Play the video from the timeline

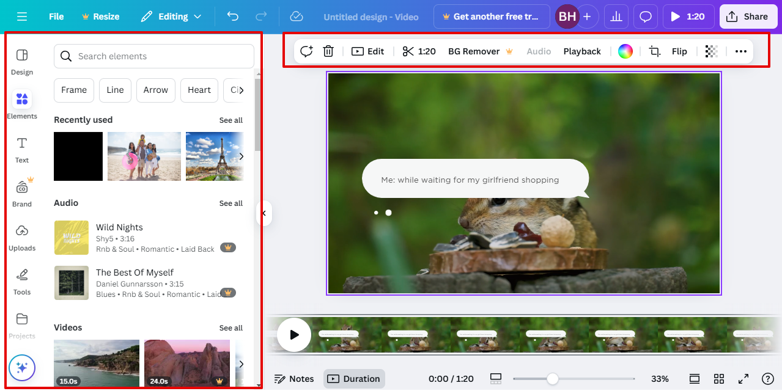pyautogui.click(x=293, y=335)
